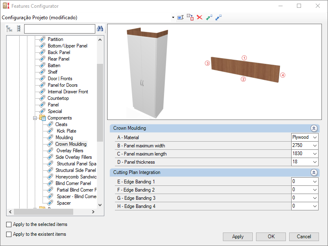Open the Edge Banding 3 dropdown
The image size is (328, 246).
(315, 198)
